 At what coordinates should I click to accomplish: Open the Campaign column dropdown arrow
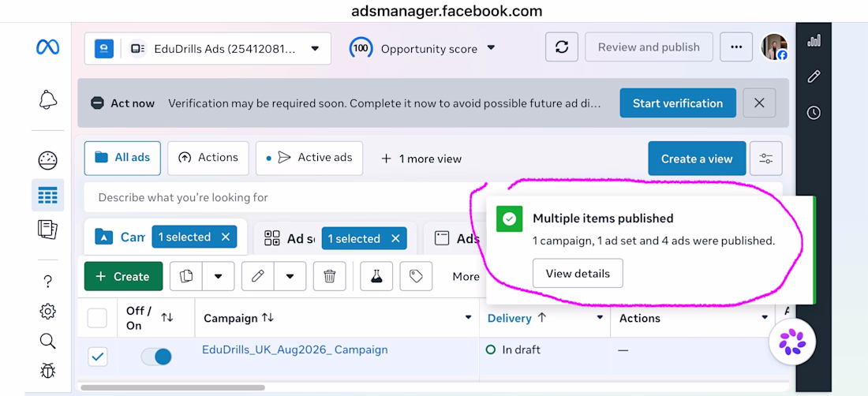pyautogui.click(x=468, y=318)
